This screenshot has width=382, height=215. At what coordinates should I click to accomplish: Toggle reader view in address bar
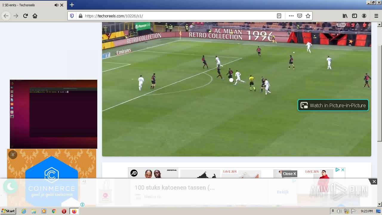(x=279, y=16)
